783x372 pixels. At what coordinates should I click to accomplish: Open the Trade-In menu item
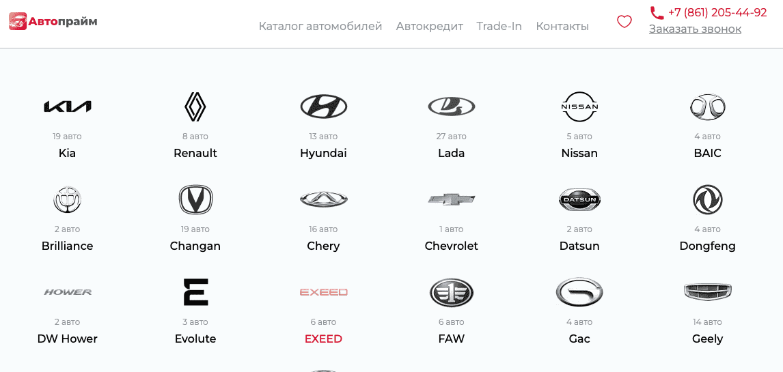tap(499, 26)
